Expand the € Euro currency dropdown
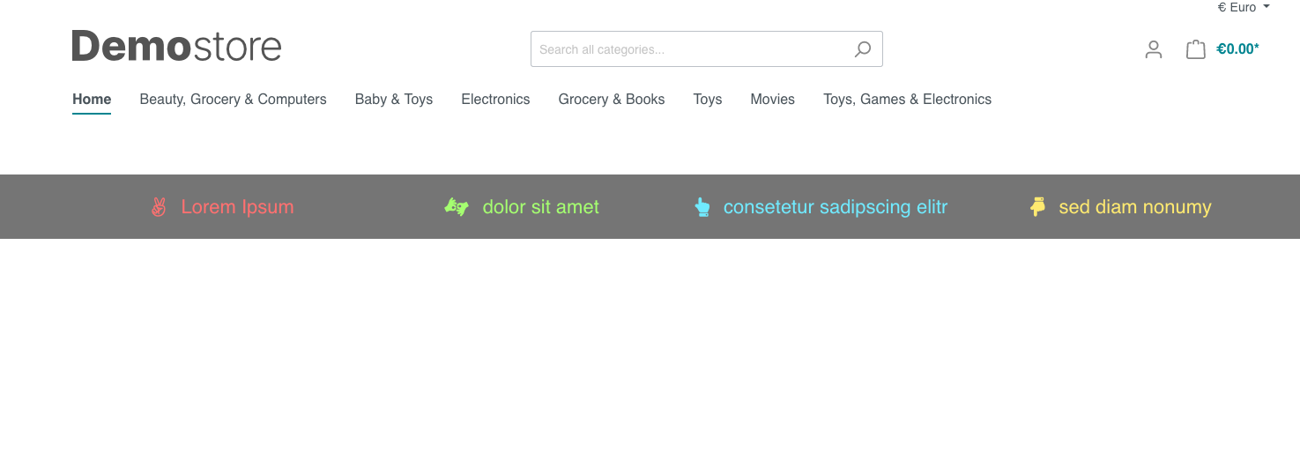 coord(1244,7)
